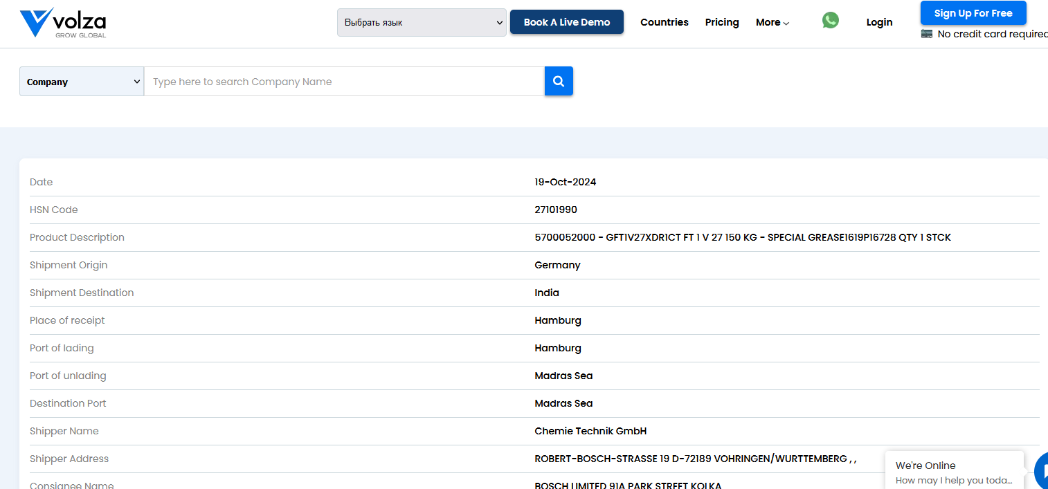Image resolution: width=1048 pixels, height=489 pixels.
Task: Click the Destination Port label
Action: coord(68,403)
